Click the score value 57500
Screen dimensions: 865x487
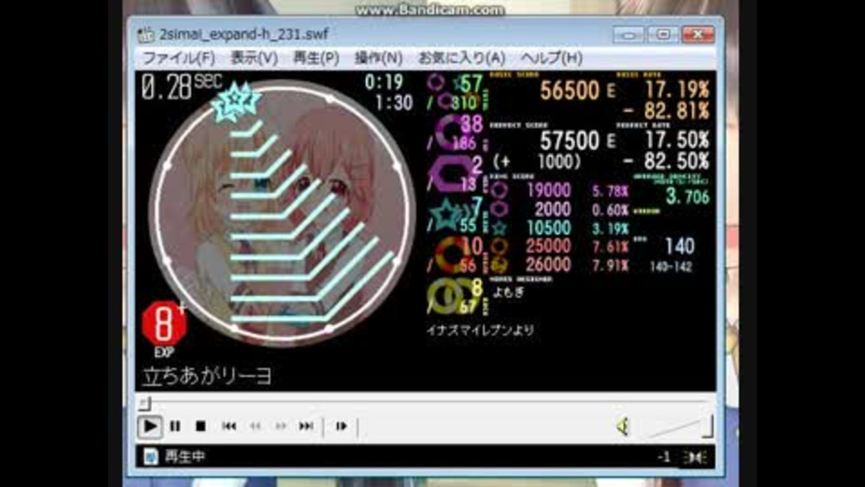(569, 141)
